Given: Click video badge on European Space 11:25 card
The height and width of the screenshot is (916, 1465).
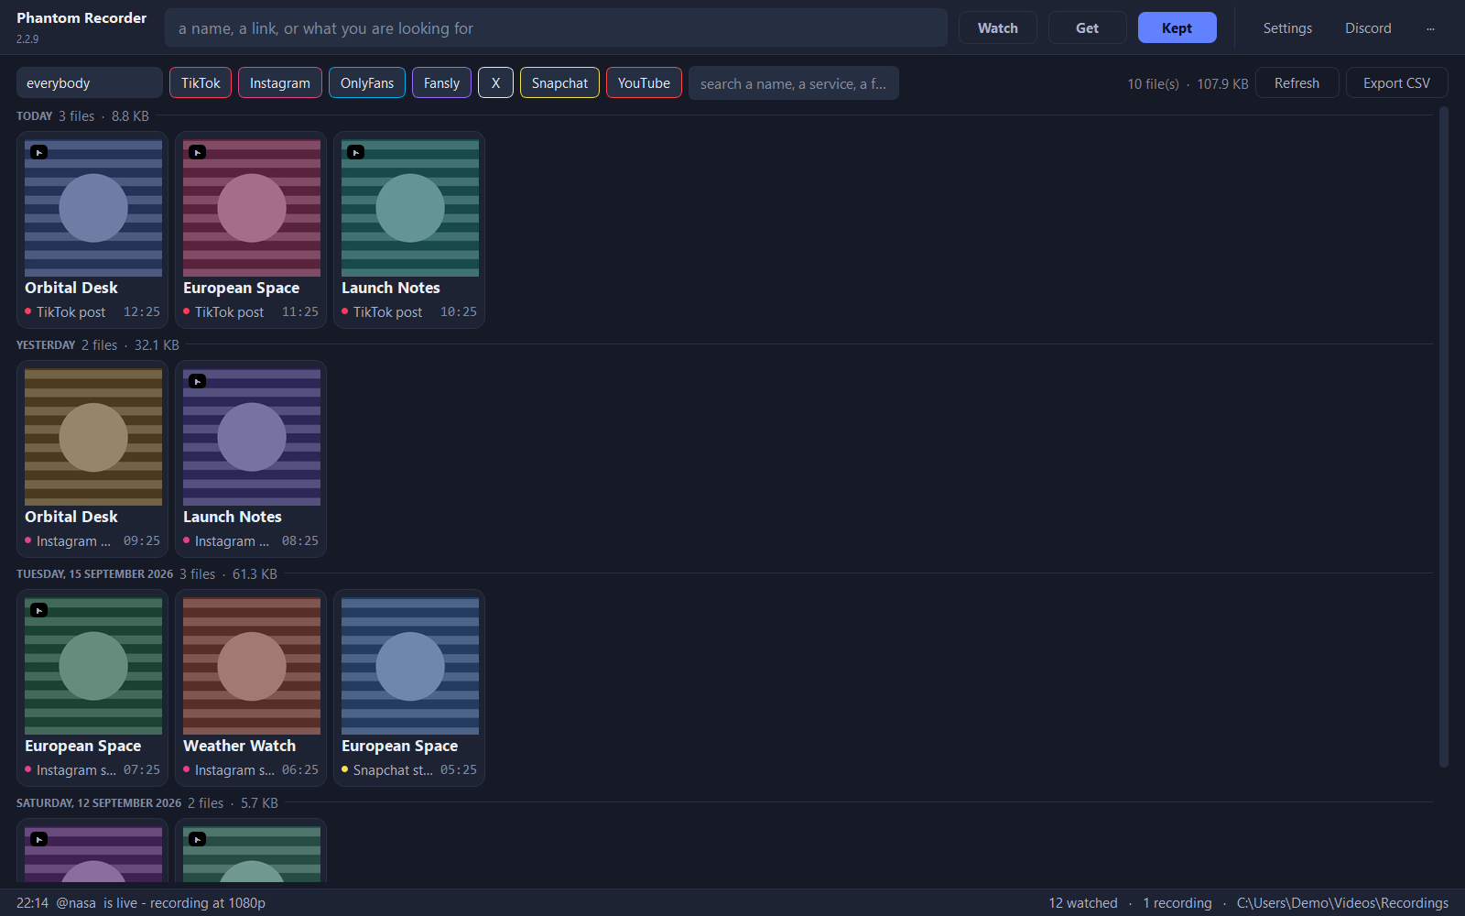Looking at the screenshot, I should (197, 152).
